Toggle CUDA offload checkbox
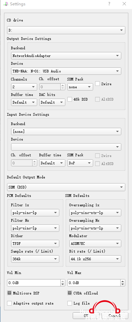132x322 pixels. (x=70, y=293)
